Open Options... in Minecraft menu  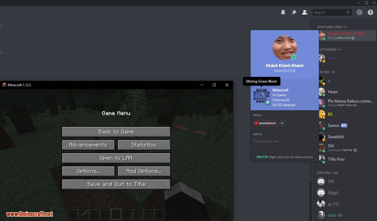(88, 171)
